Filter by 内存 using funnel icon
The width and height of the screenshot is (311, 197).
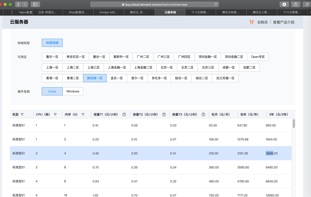[83, 115]
